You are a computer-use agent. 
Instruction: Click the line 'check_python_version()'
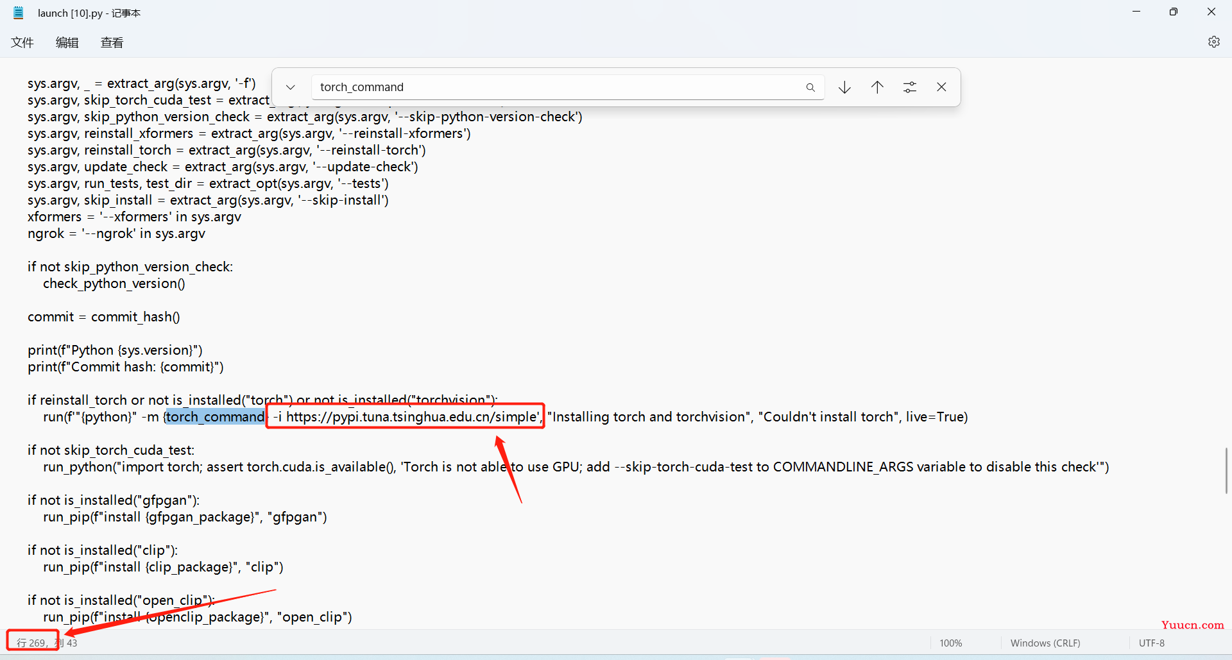click(114, 283)
